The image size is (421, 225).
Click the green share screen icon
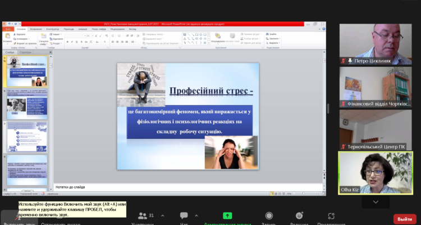pyautogui.click(x=227, y=215)
